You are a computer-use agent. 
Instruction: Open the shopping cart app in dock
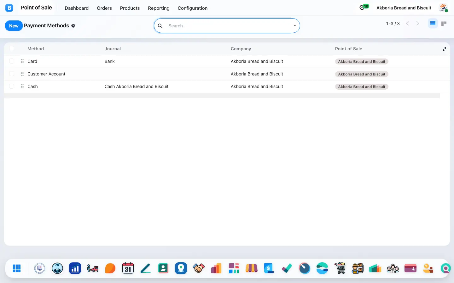[340, 268]
